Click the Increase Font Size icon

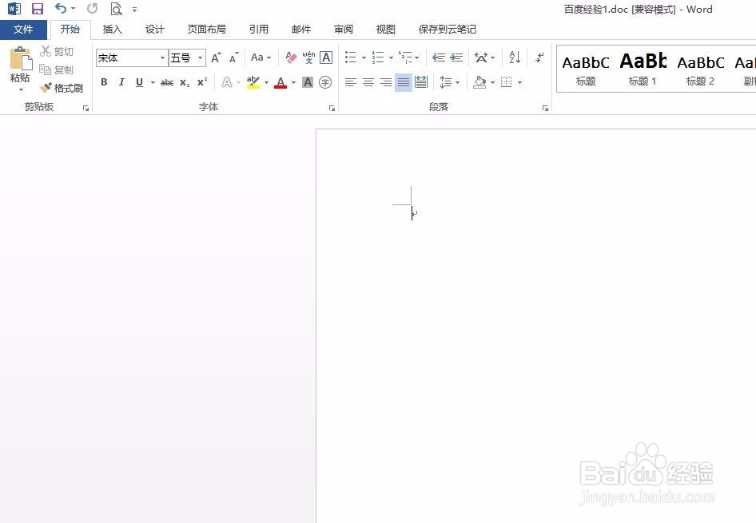pyautogui.click(x=214, y=57)
